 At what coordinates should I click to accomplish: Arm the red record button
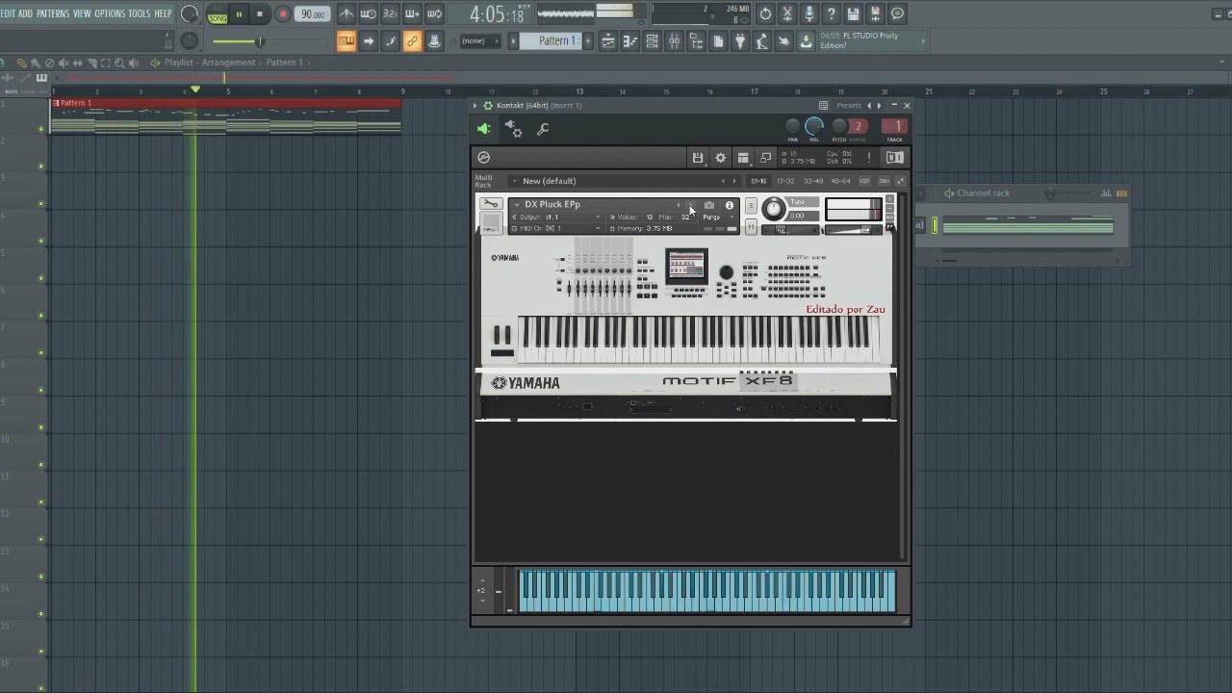(x=283, y=14)
